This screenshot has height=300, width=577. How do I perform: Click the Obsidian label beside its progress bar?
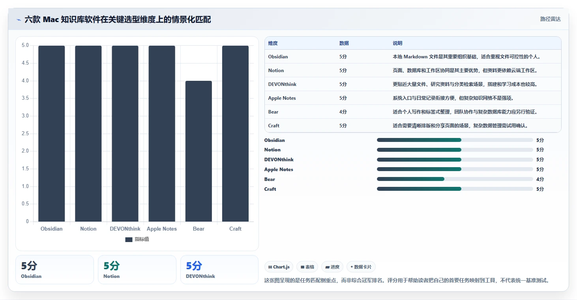coord(274,140)
